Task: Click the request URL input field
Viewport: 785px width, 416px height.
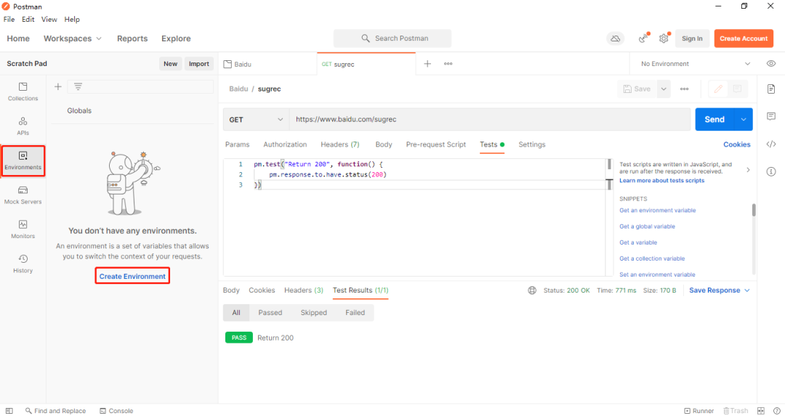Action: (490, 120)
